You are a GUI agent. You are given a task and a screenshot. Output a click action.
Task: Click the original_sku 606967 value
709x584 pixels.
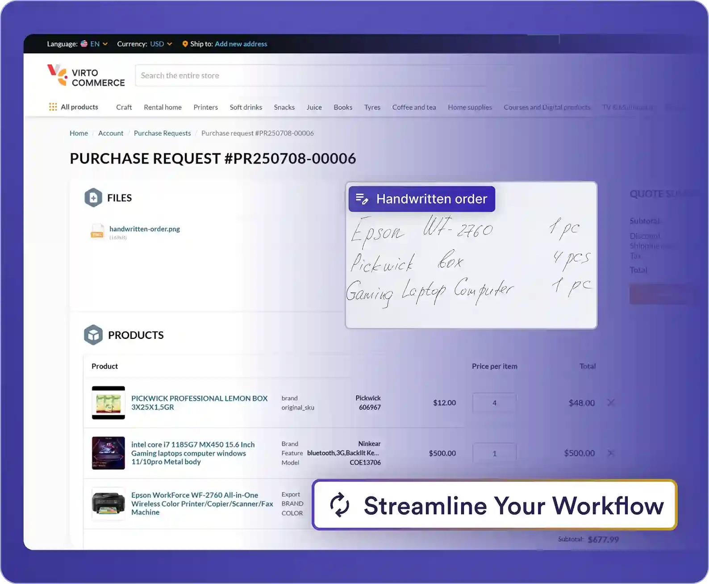370,407
